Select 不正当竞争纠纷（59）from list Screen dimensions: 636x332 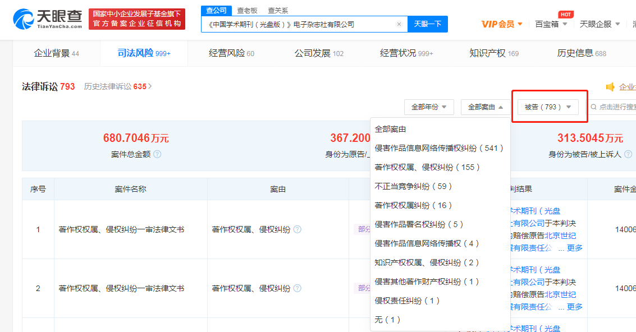(413, 186)
